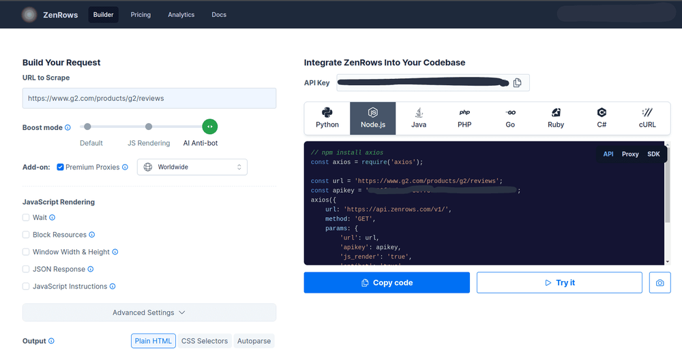Image resolution: width=682 pixels, height=356 pixels.
Task: Select the C# language tab
Action: pyautogui.click(x=602, y=118)
